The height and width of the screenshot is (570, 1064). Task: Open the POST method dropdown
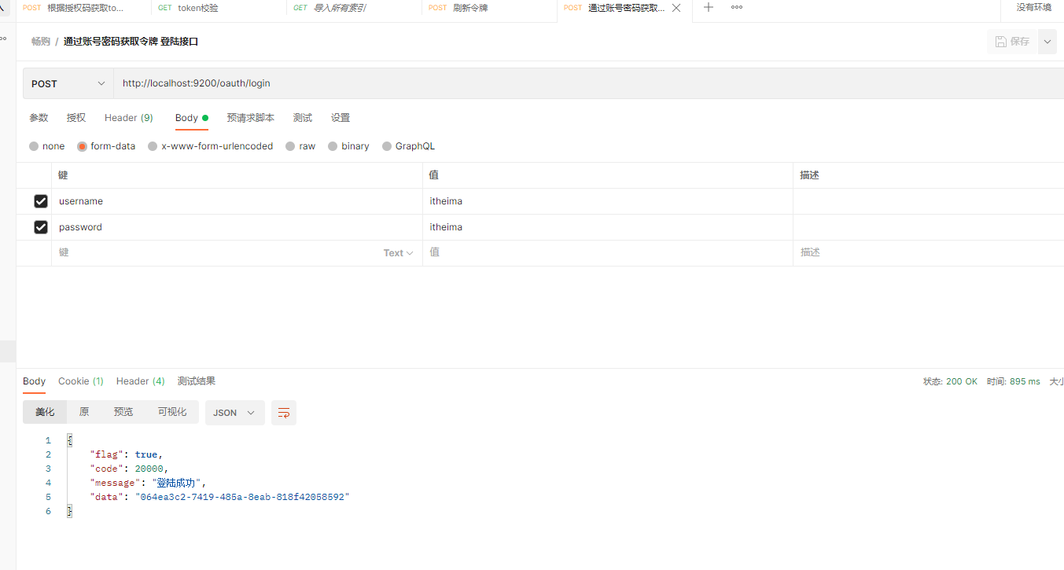(x=68, y=83)
